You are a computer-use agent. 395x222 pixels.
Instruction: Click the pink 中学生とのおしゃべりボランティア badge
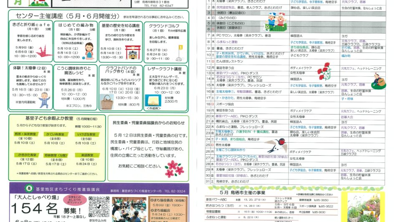click(75, 200)
